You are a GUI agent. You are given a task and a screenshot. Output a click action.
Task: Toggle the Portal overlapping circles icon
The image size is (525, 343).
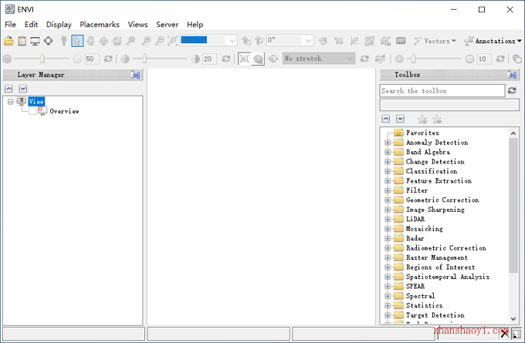pos(517,59)
